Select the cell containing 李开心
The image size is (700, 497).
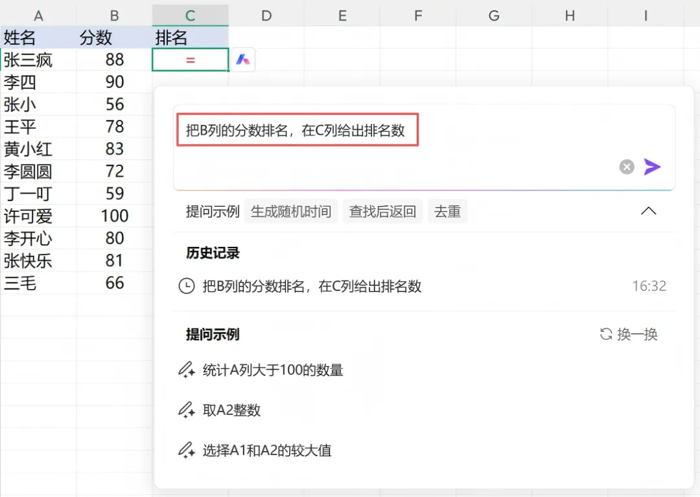click(38, 238)
